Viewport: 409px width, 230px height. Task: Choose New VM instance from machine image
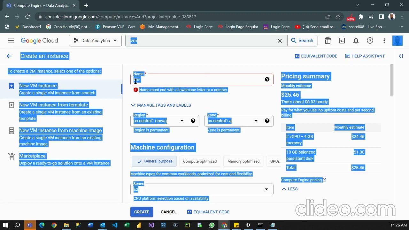61,137
